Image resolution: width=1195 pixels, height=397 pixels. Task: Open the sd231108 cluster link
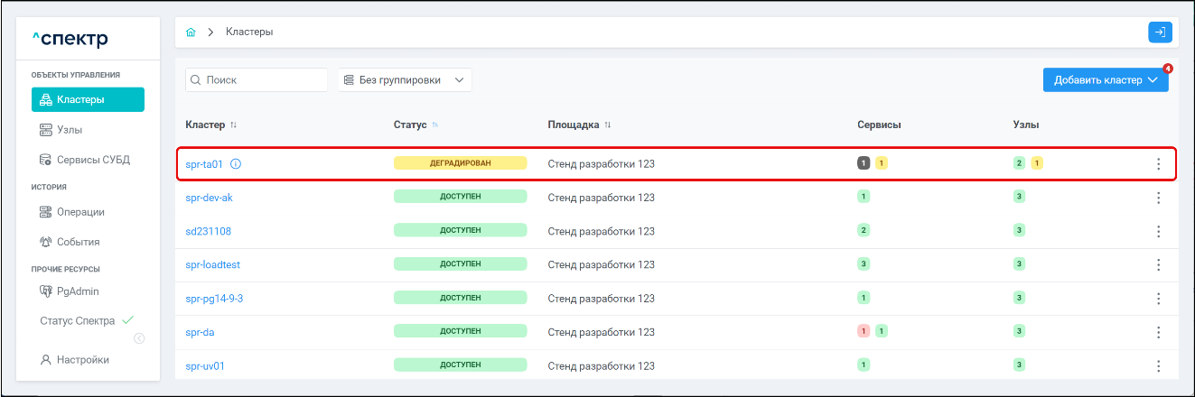pos(208,231)
